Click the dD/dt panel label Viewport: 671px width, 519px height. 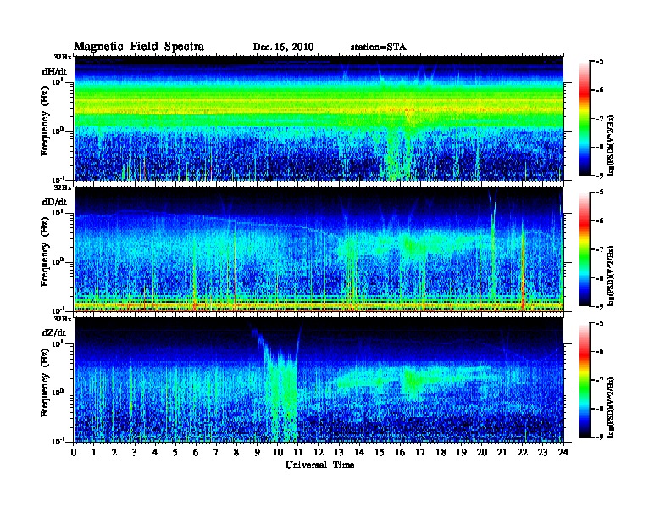click(x=54, y=202)
